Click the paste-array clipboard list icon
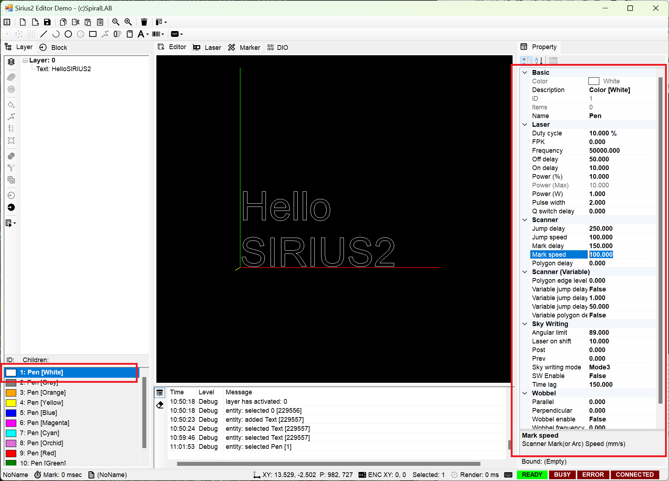 (100, 22)
